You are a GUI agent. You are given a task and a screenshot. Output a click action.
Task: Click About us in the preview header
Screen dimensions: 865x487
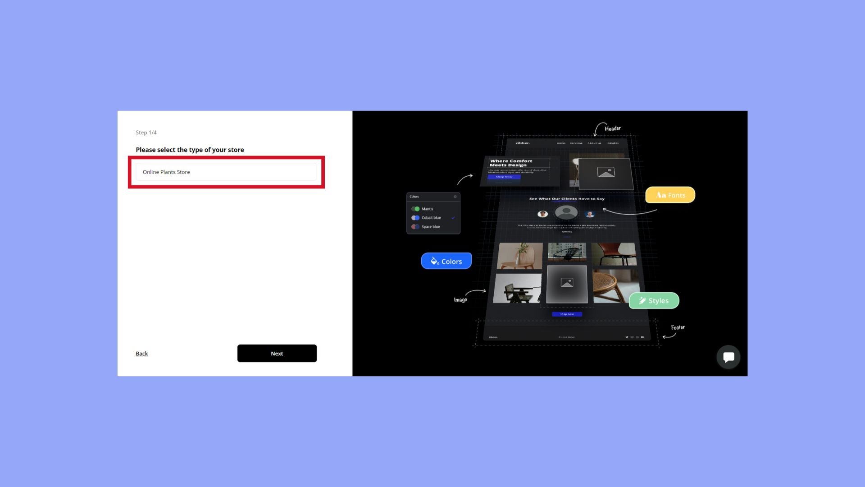(x=594, y=143)
